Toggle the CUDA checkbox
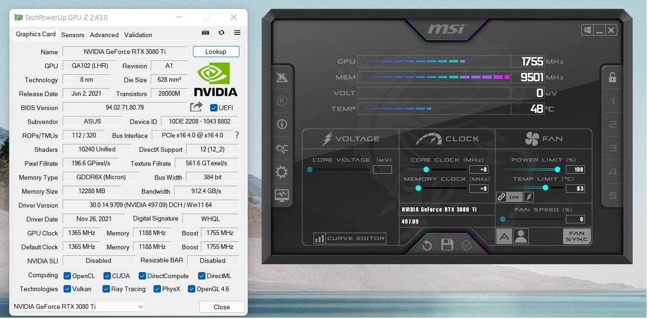Screen dimensions: 648x319 tap(107, 276)
